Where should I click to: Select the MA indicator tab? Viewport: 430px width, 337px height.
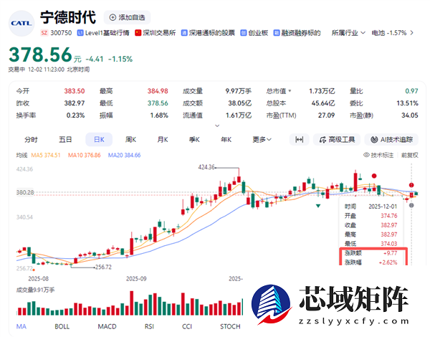coord(21,326)
